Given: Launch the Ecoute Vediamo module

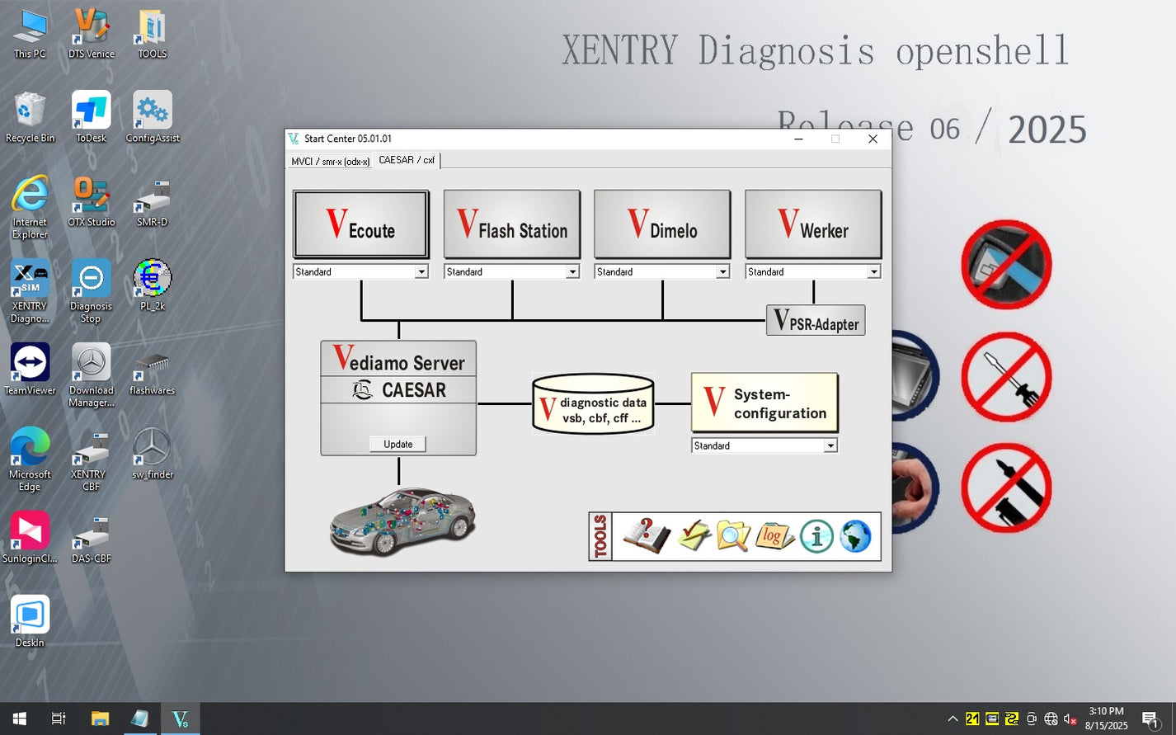Looking at the screenshot, I should click(x=360, y=224).
